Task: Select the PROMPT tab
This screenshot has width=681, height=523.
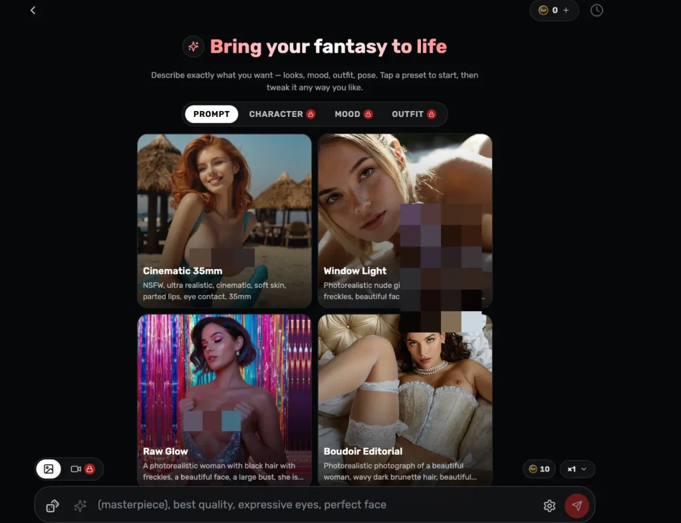Action: tap(211, 114)
